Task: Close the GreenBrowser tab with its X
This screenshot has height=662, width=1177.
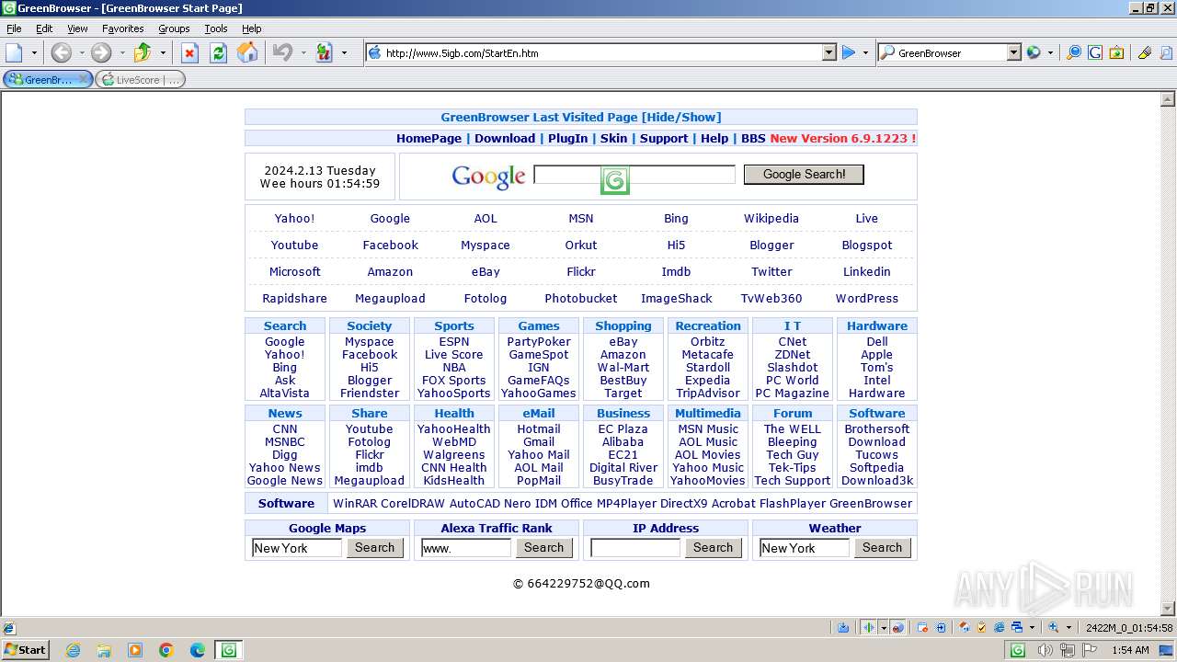Action: [84, 80]
